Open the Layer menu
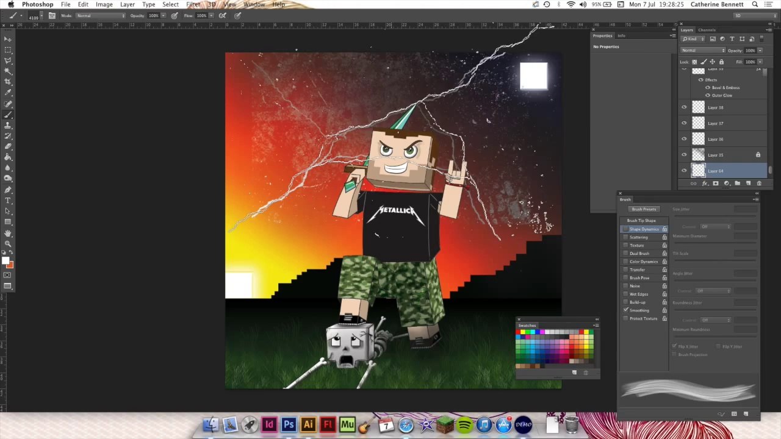The image size is (781, 439). click(x=128, y=4)
